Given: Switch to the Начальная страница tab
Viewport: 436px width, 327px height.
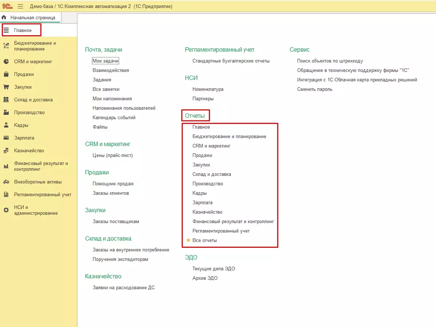Looking at the screenshot, I should (x=31, y=17).
